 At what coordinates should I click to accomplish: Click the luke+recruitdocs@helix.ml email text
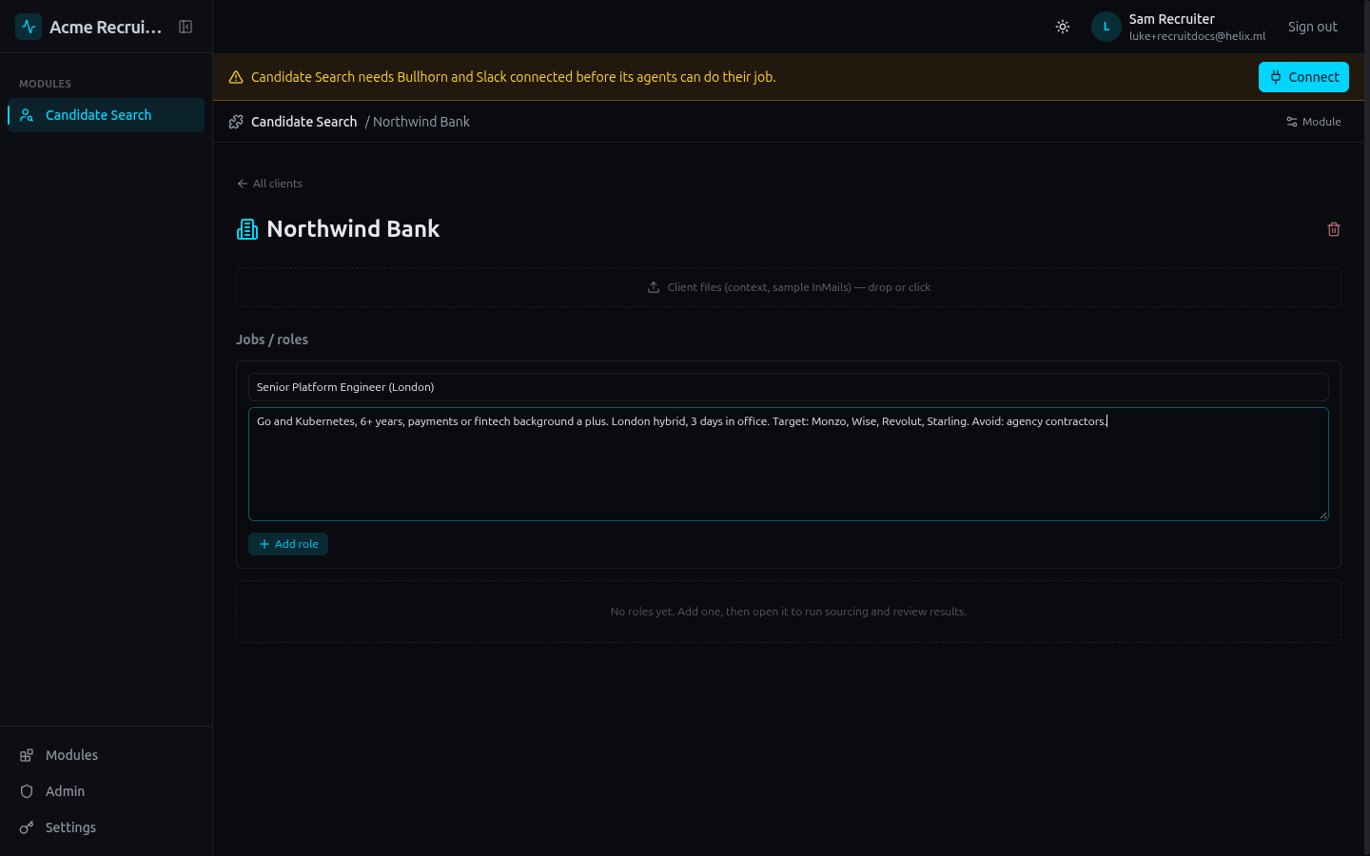[1197, 36]
